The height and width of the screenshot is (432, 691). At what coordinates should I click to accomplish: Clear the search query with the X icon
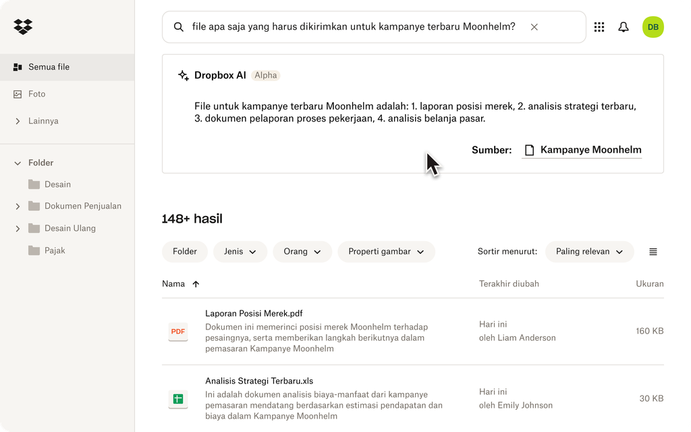pos(534,27)
